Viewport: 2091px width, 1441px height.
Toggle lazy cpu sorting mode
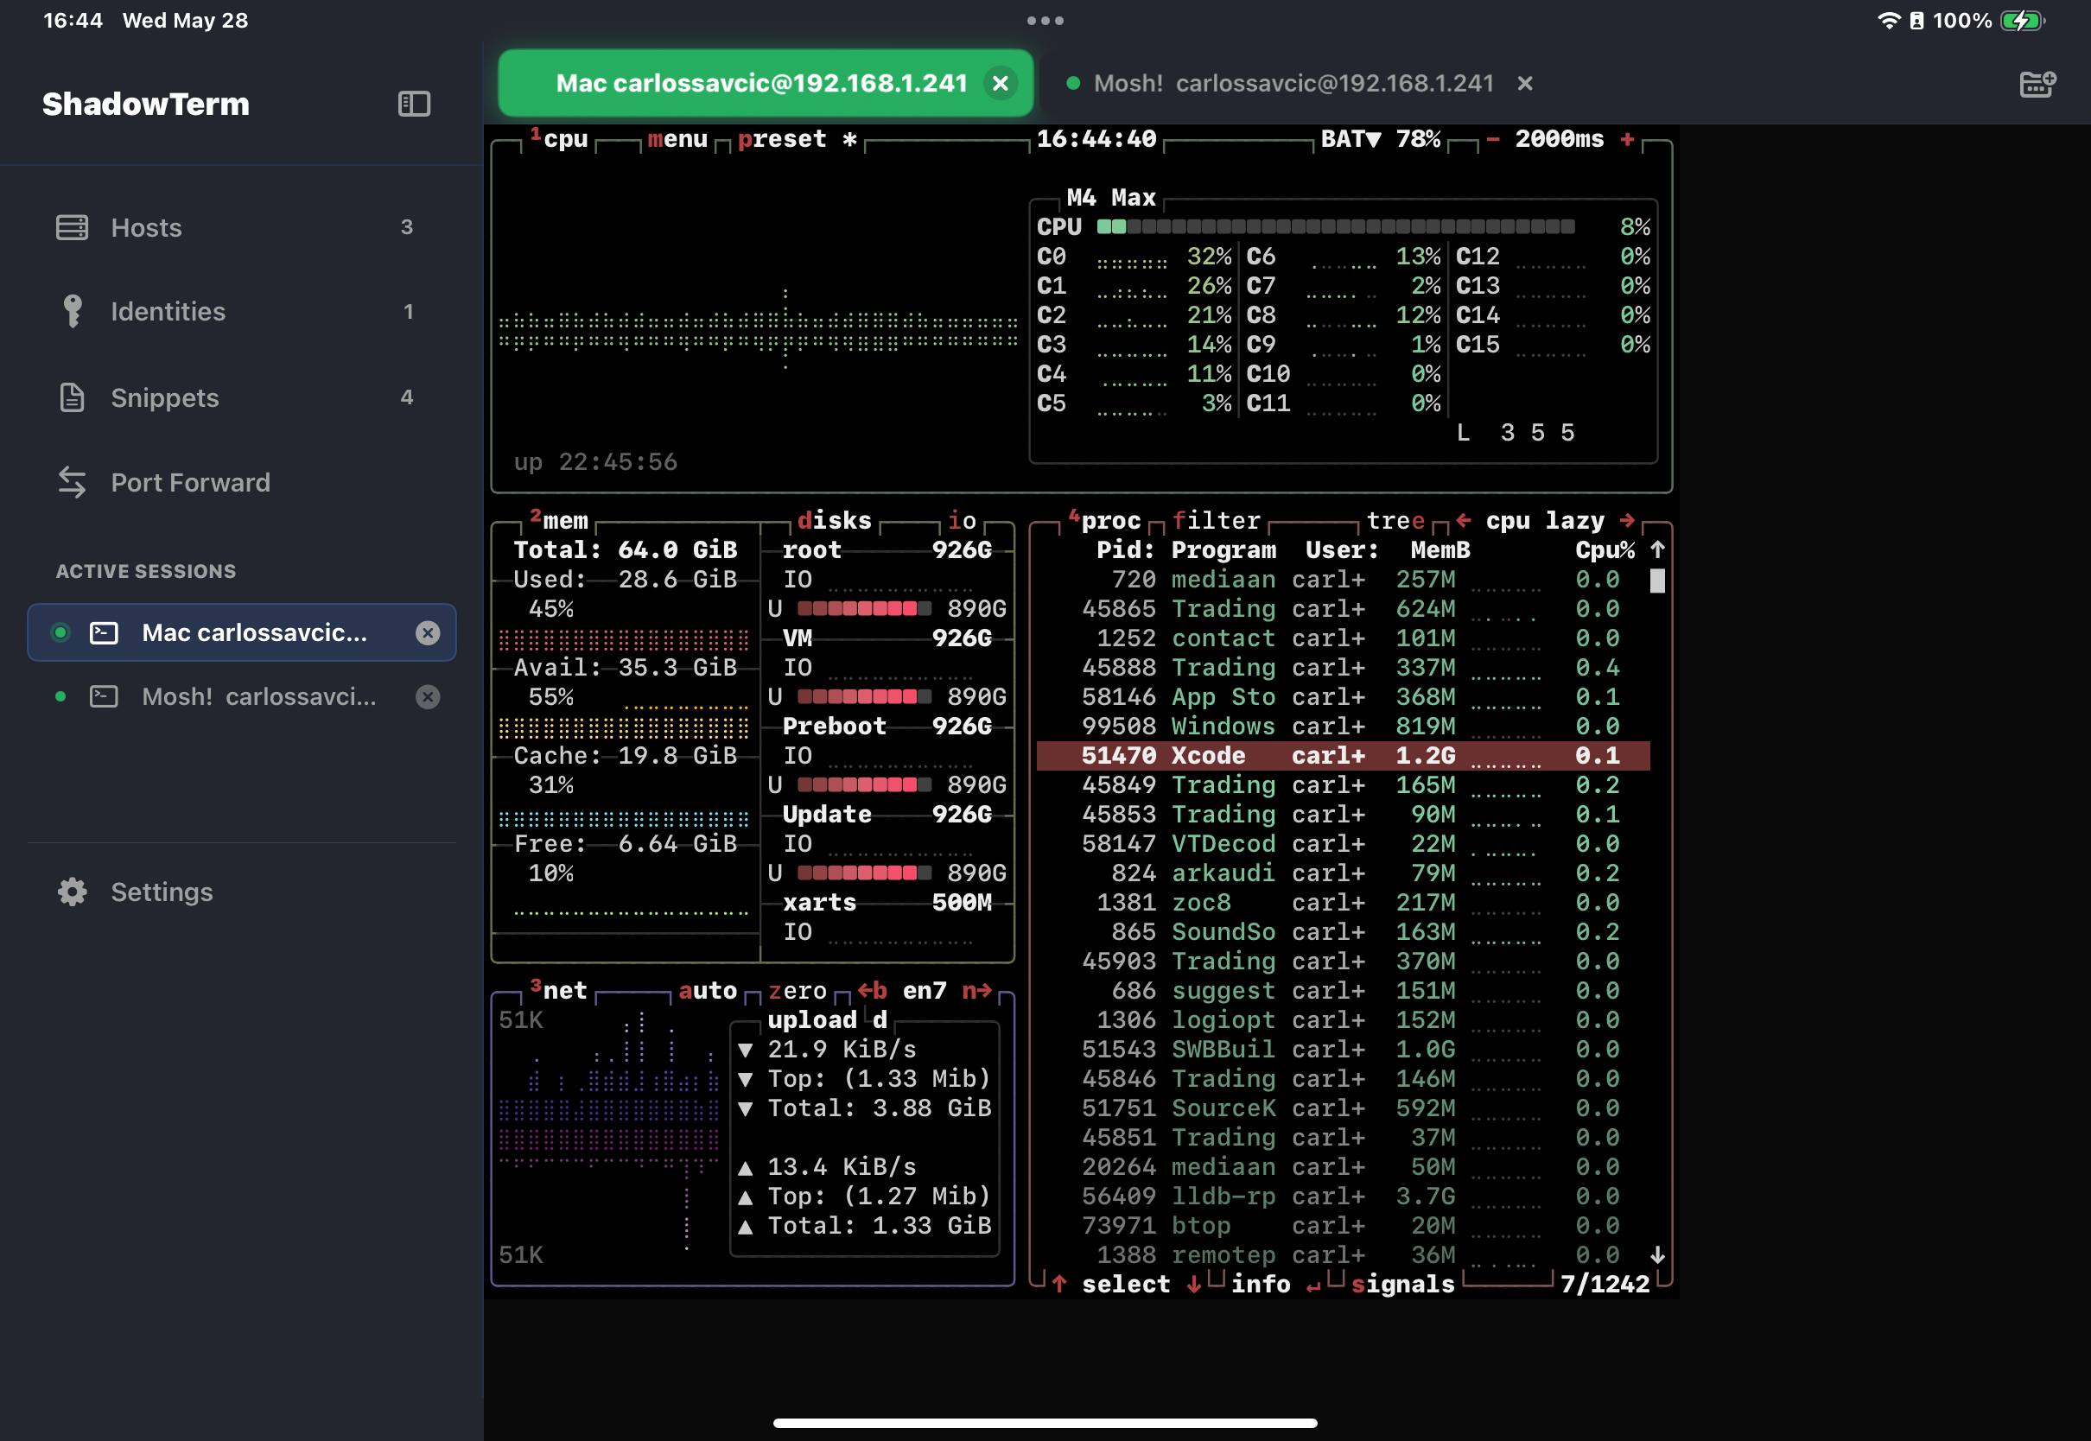click(x=1574, y=521)
